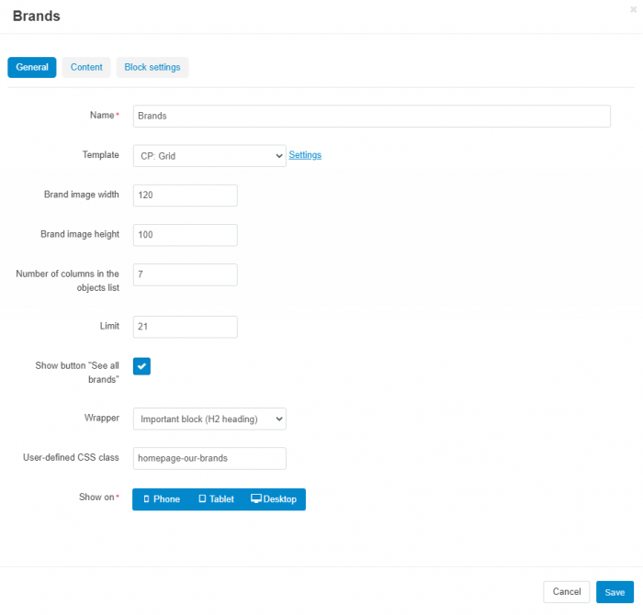This screenshot has height=615, width=643.
Task: Open the template Settings link
Action: click(305, 155)
